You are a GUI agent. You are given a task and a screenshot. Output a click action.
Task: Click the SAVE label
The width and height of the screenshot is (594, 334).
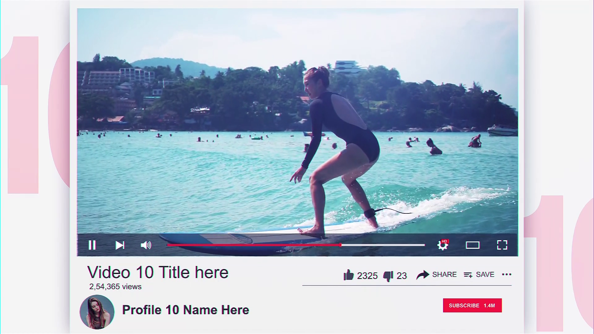tap(485, 274)
